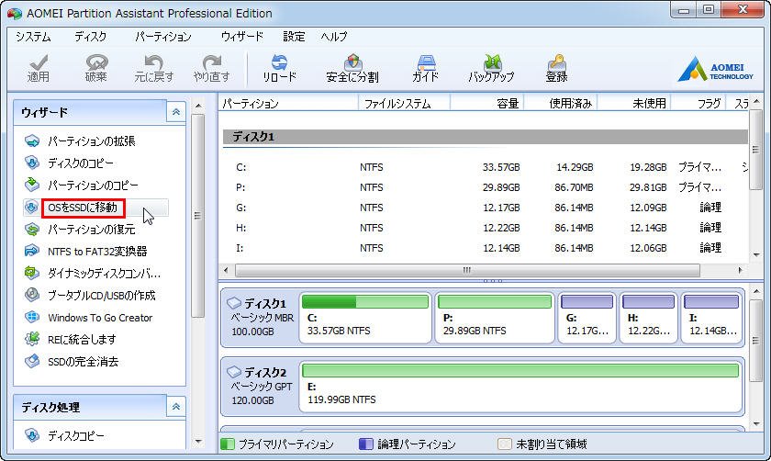Select H: logical partition block
771x461 pixels.
pos(649,317)
